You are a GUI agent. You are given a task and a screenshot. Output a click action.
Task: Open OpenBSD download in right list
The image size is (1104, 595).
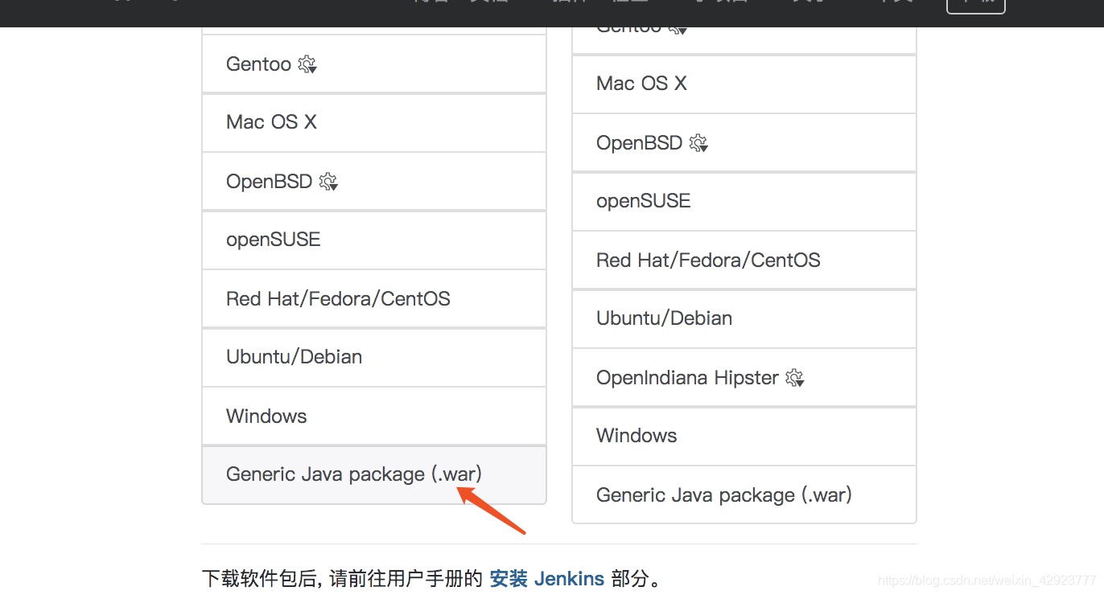click(x=744, y=143)
